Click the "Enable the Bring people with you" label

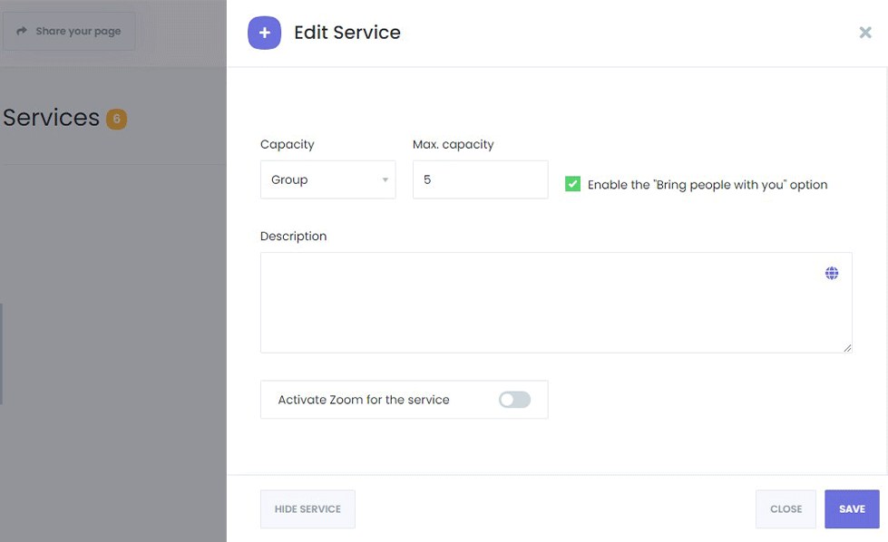pos(707,185)
